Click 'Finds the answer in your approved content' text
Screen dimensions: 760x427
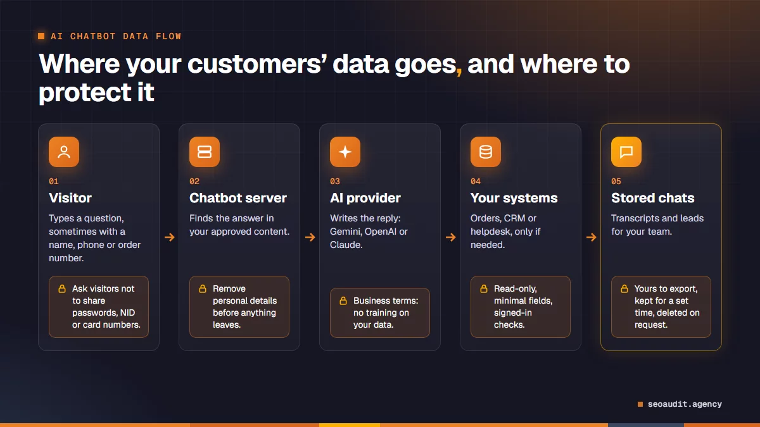pos(239,225)
